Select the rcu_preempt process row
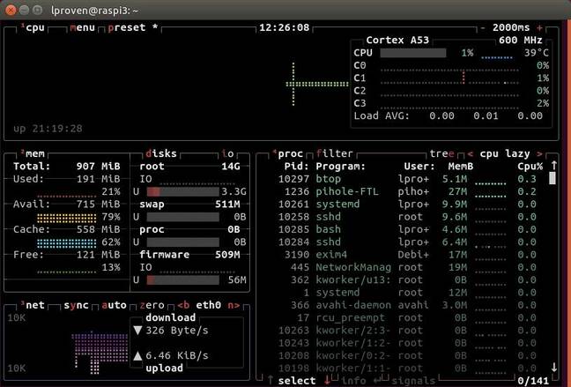 click(407, 317)
